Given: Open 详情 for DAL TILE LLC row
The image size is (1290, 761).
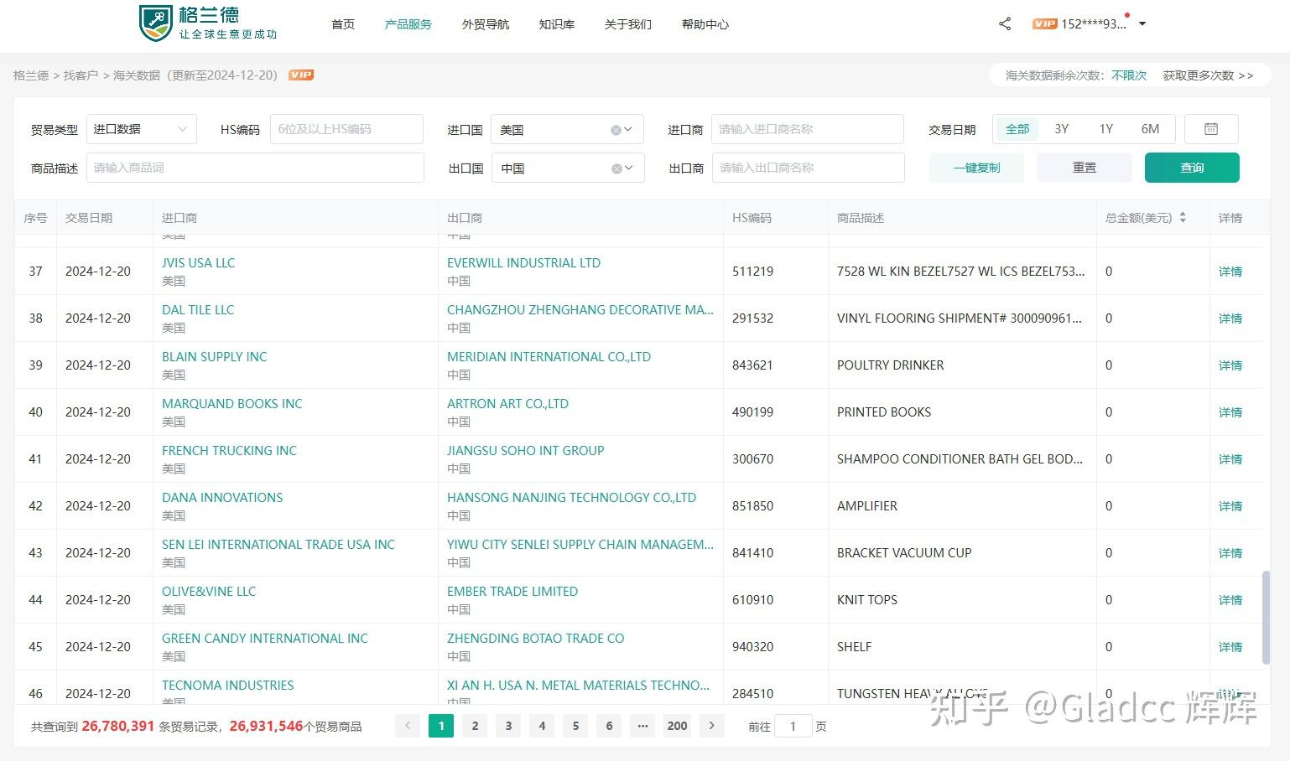Looking at the screenshot, I should coord(1230,318).
